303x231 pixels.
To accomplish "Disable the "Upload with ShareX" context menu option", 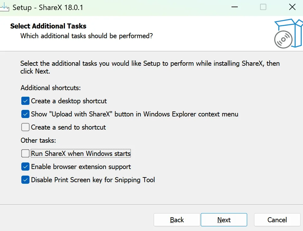I will [25, 114].
